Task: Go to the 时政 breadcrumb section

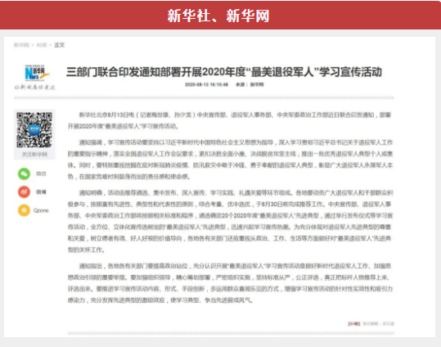Action: [42, 45]
